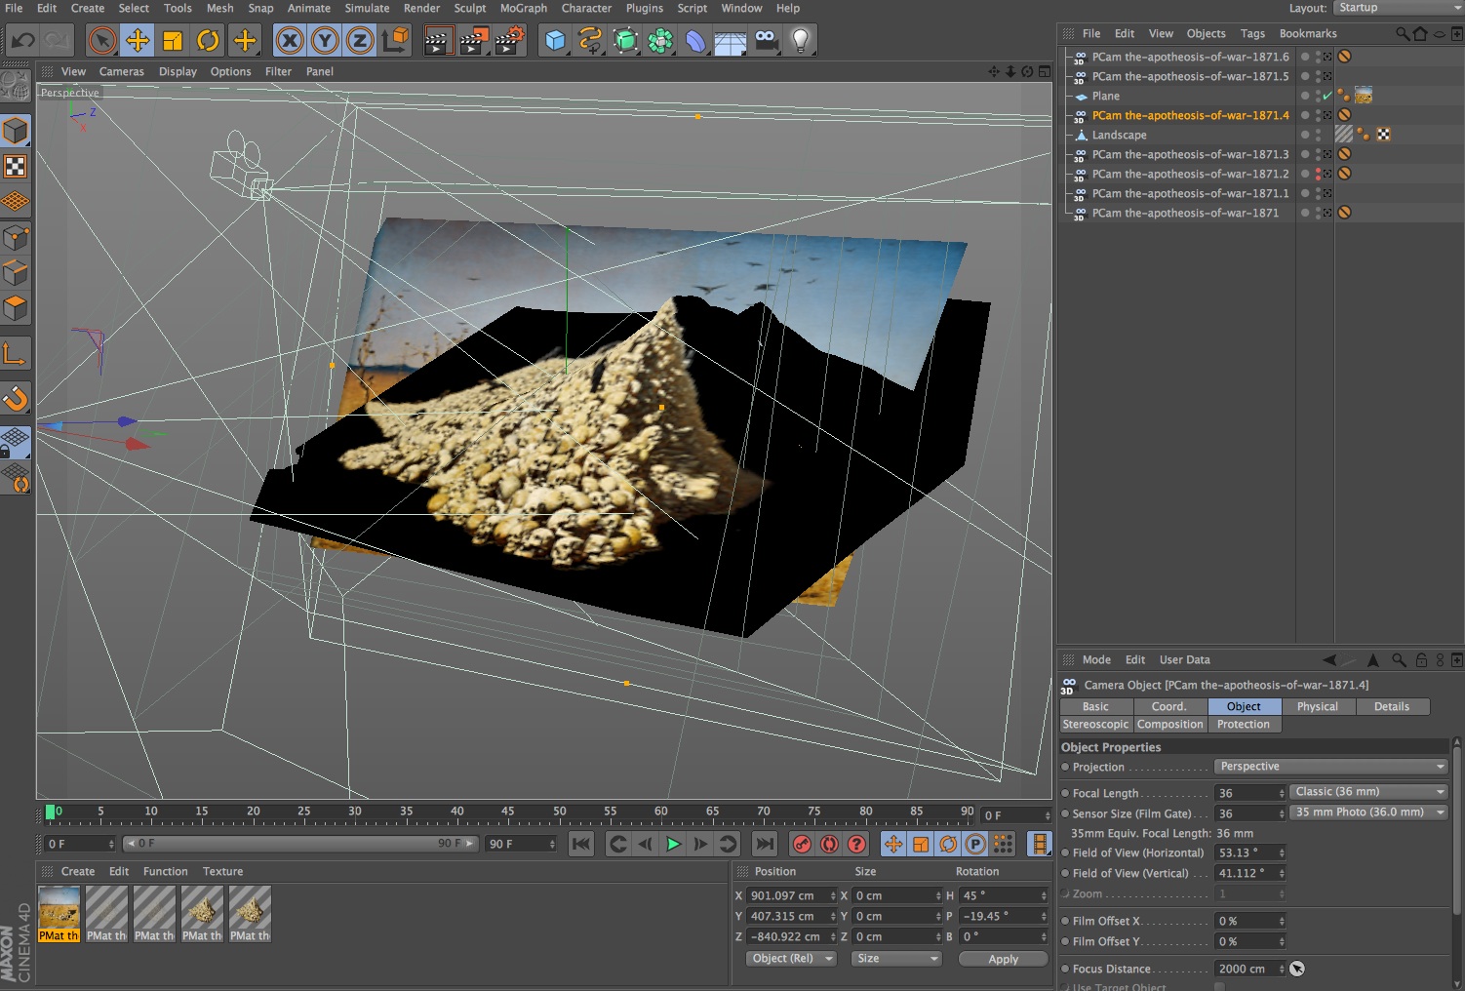1465x991 pixels.
Task: Select the Rotate tool
Action: [x=208, y=41]
